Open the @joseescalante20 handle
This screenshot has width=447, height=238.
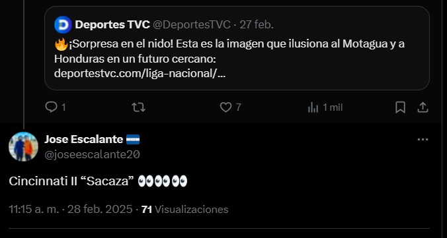pos(92,155)
